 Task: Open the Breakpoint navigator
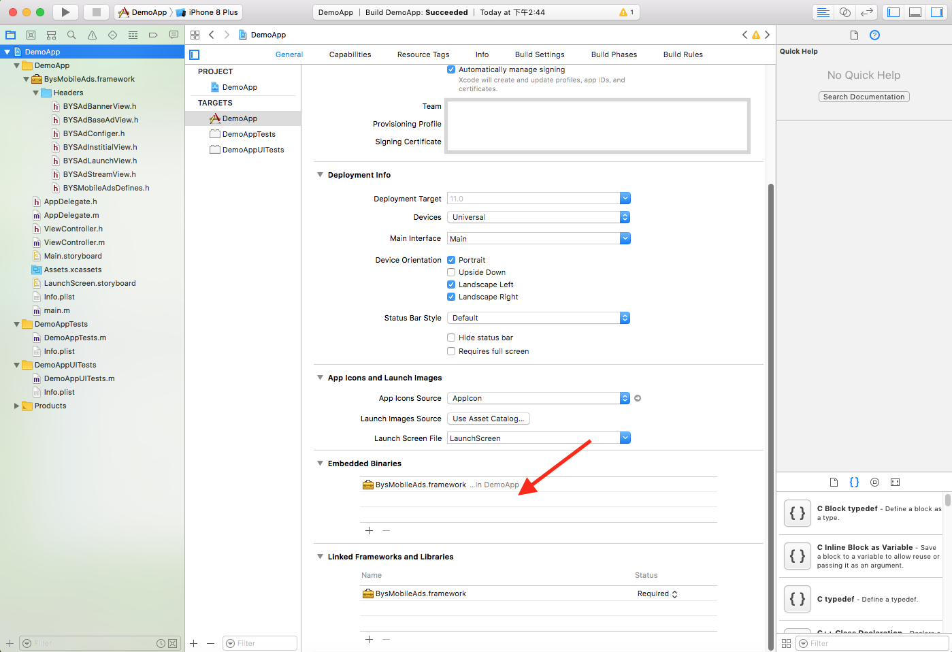coord(153,35)
